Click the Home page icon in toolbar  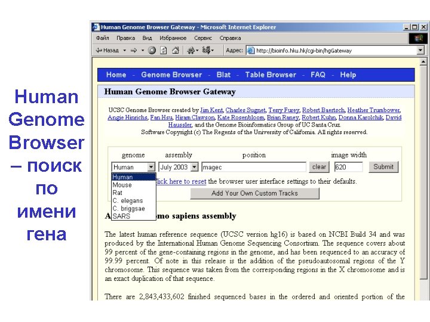(176, 50)
